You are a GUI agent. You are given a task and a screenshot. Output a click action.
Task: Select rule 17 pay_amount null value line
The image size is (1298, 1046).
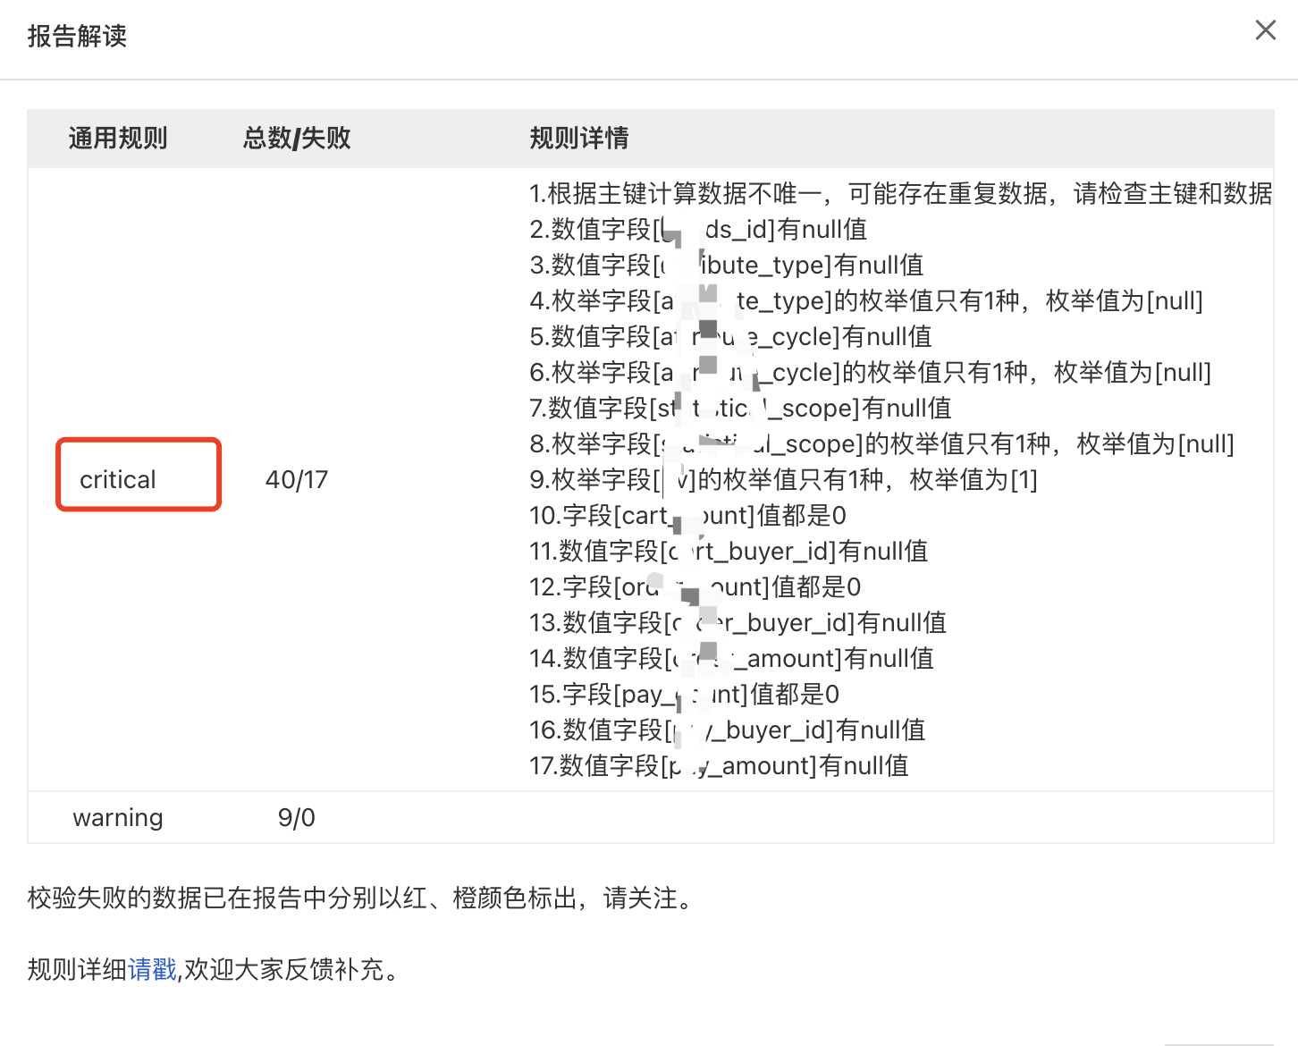click(x=720, y=765)
